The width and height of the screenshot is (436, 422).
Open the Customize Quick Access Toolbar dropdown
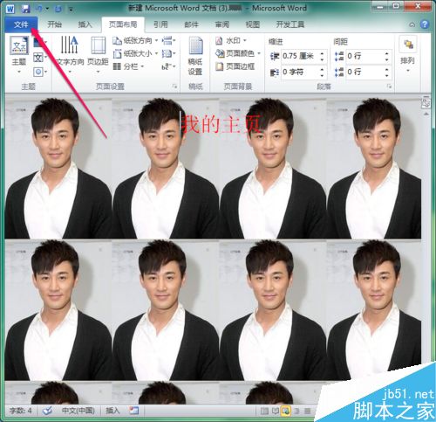(x=71, y=10)
